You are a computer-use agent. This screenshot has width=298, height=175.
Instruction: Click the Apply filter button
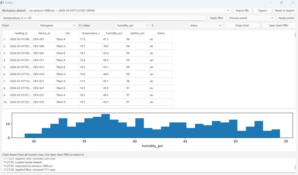(x=216, y=18)
